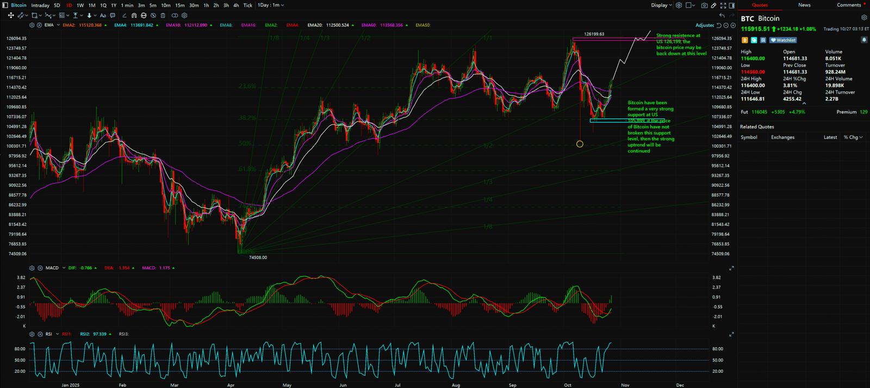Toggle the left sidebar panel icon
This screenshot has width=870, height=388.
(5, 5)
